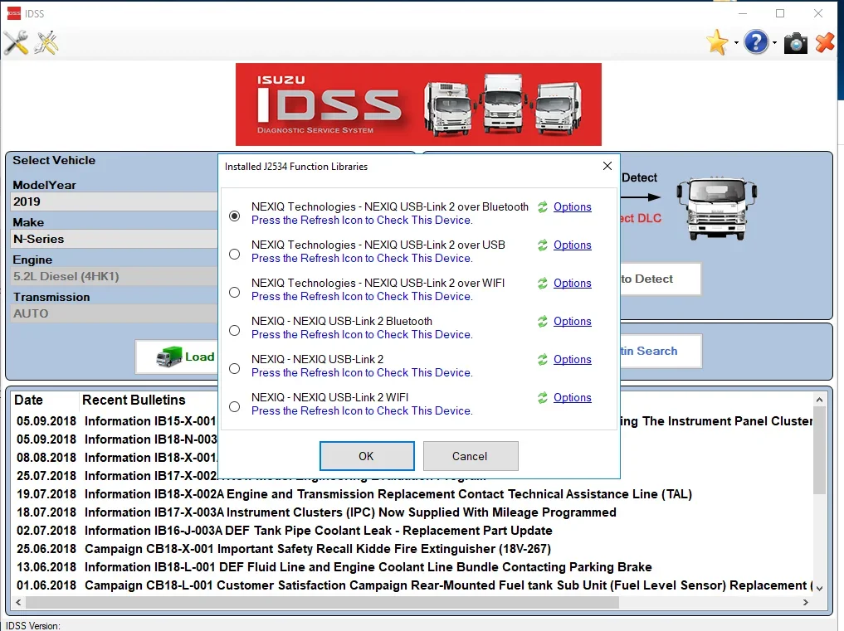Refresh the USB-Link 2 over WIFI device
Screen dimensions: 844x631
tap(543, 284)
